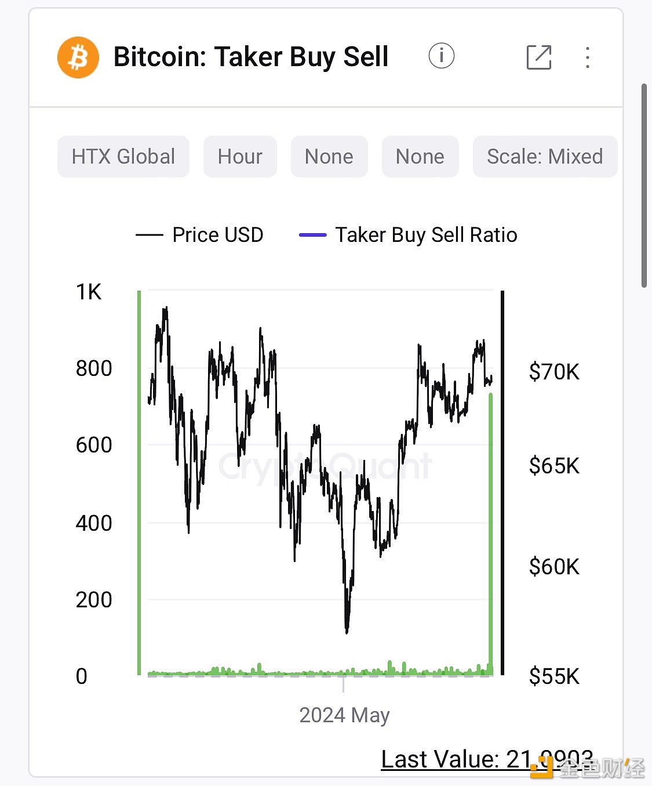
Task: Open chart in new window icon
Action: tap(538, 57)
